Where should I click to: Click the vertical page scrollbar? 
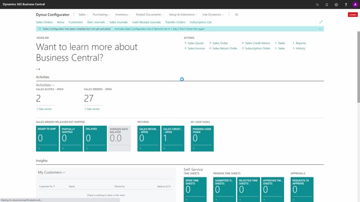pos(358,67)
